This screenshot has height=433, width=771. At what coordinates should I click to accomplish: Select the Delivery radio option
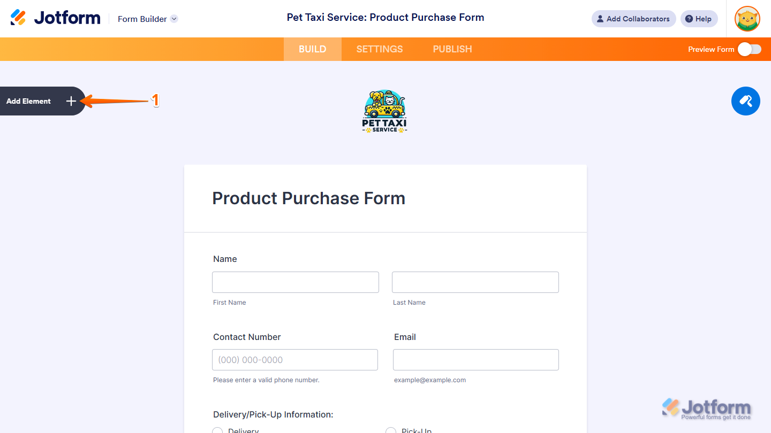pos(218,431)
